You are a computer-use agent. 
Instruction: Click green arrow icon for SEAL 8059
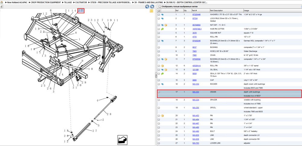[162, 73]
